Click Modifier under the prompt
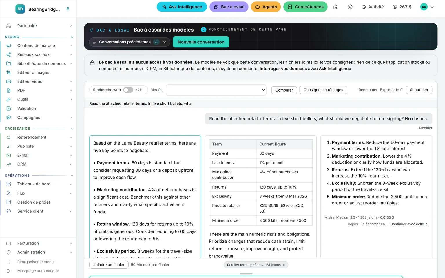 click(x=426, y=128)
